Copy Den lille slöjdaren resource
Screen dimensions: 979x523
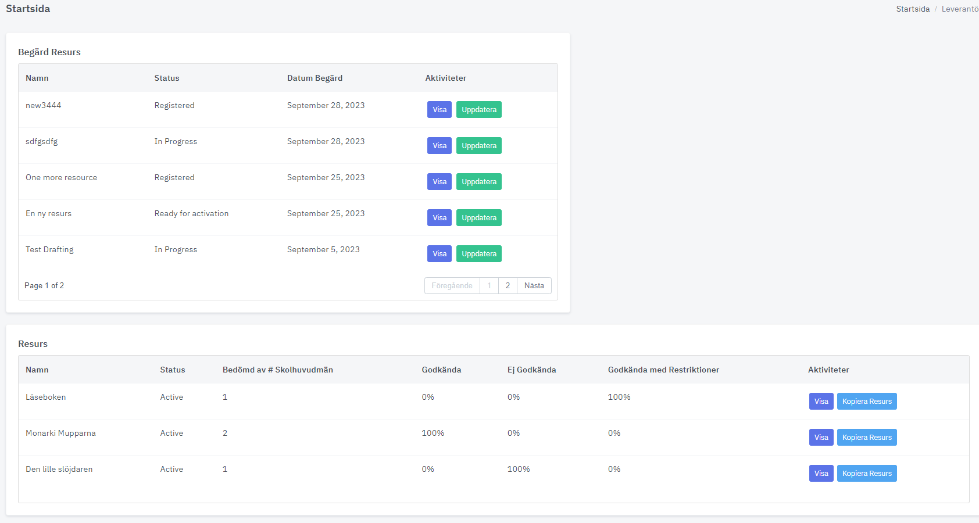click(x=867, y=474)
